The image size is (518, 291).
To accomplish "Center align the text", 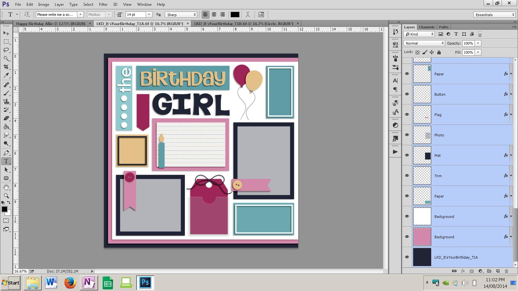I will (x=214, y=15).
